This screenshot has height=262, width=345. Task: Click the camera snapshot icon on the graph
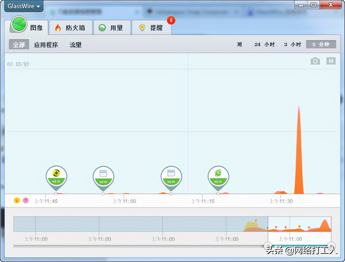[x=315, y=61]
